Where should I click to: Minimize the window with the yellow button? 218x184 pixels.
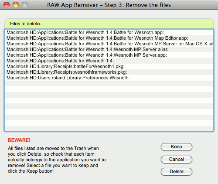tap(16, 5)
